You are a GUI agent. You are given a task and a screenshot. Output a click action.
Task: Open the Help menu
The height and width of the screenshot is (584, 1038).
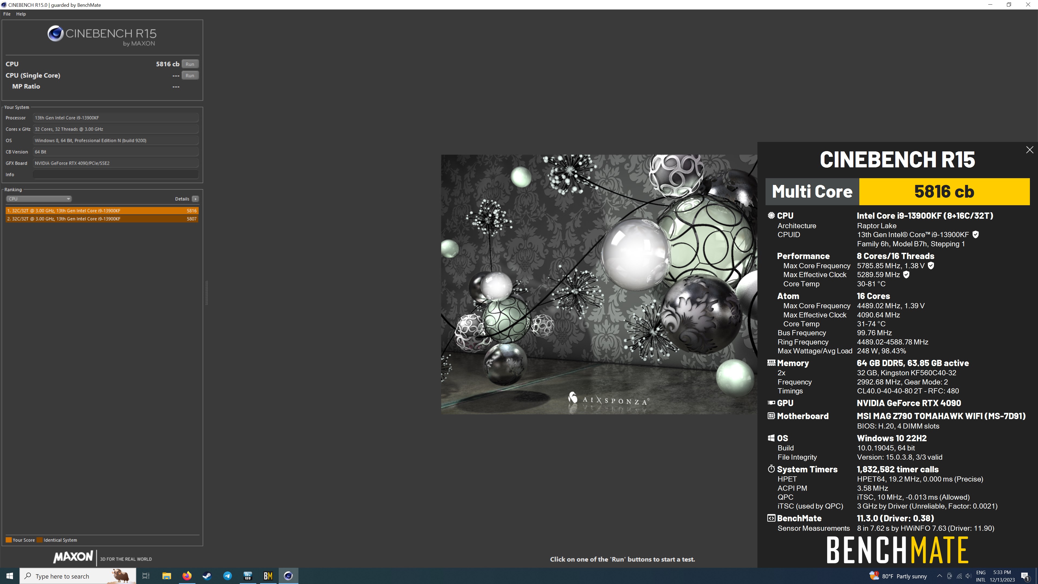(x=21, y=14)
